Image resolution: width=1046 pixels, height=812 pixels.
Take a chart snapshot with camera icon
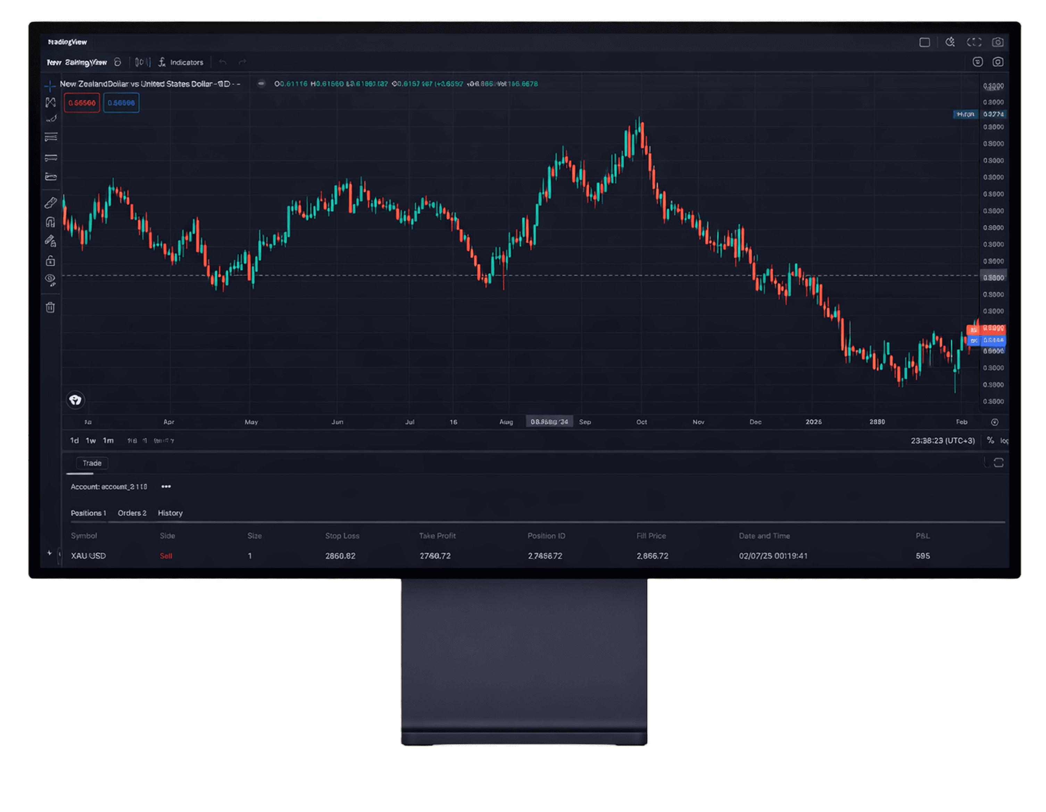coord(998,42)
